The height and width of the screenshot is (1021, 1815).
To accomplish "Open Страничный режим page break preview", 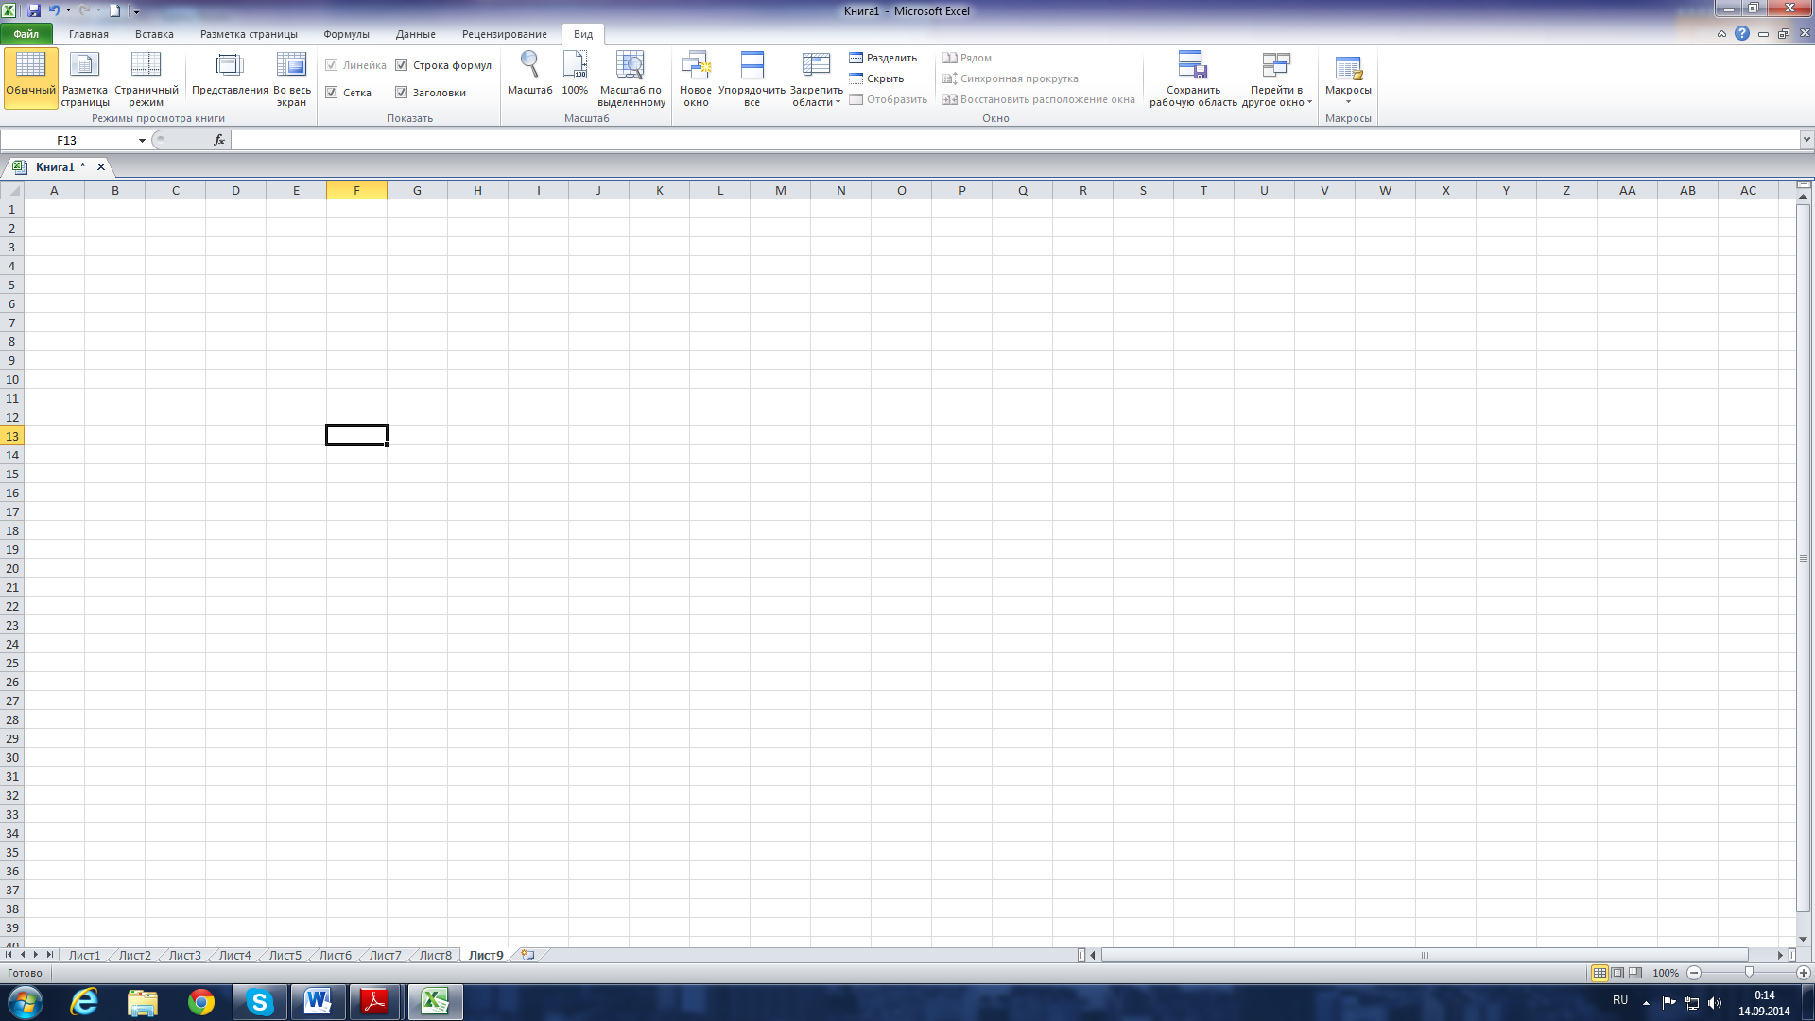I will [x=147, y=78].
